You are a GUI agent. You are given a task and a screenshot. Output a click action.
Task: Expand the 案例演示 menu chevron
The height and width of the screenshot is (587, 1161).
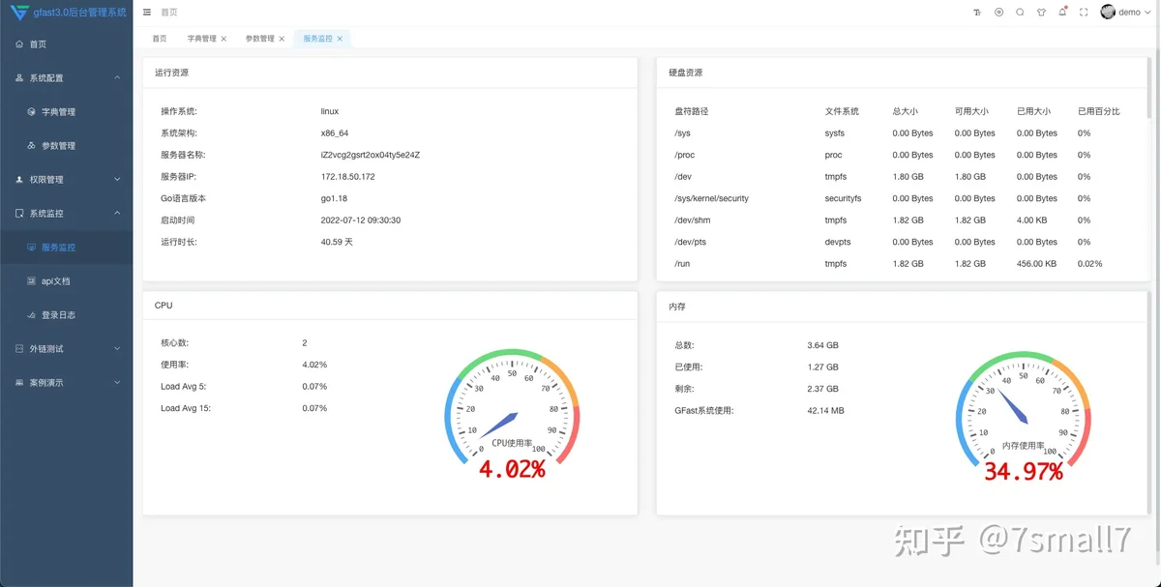click(117, 383)
